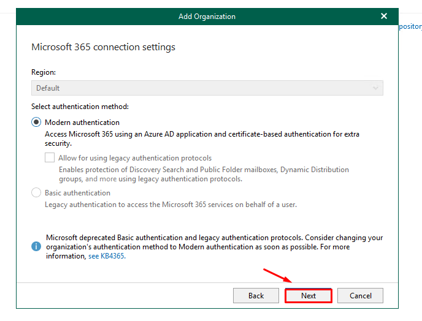The image size is (422, 321).
Task: Click the Next button
Action: [309, 296]
